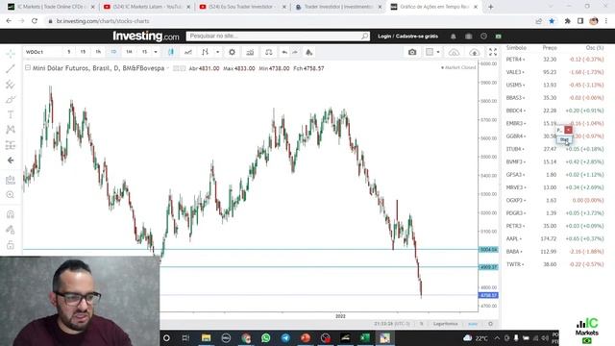Toggle auto scale at chart bottom
This screenshot has width=615, height=346.
tap(473, 324)
